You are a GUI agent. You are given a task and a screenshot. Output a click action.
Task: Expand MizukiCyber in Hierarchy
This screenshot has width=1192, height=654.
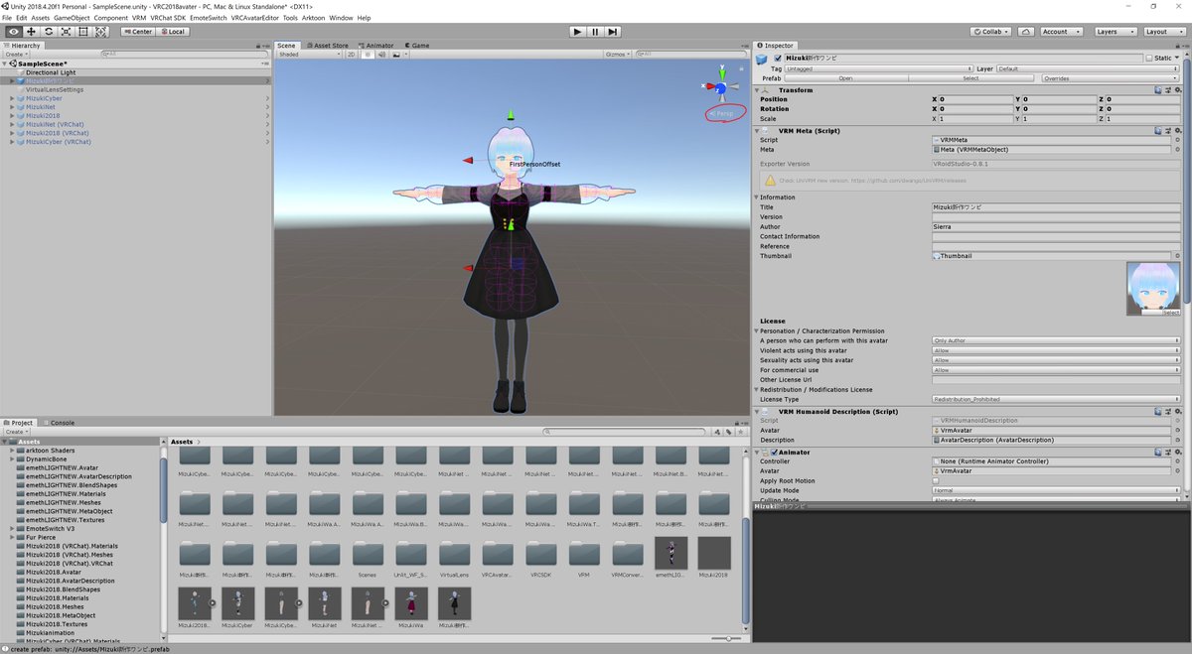point(12,98)
